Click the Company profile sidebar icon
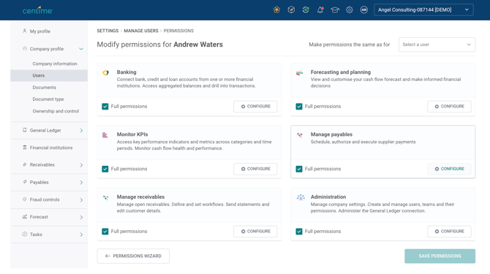This screenshot has height=274, width=490. coord(25,49)
